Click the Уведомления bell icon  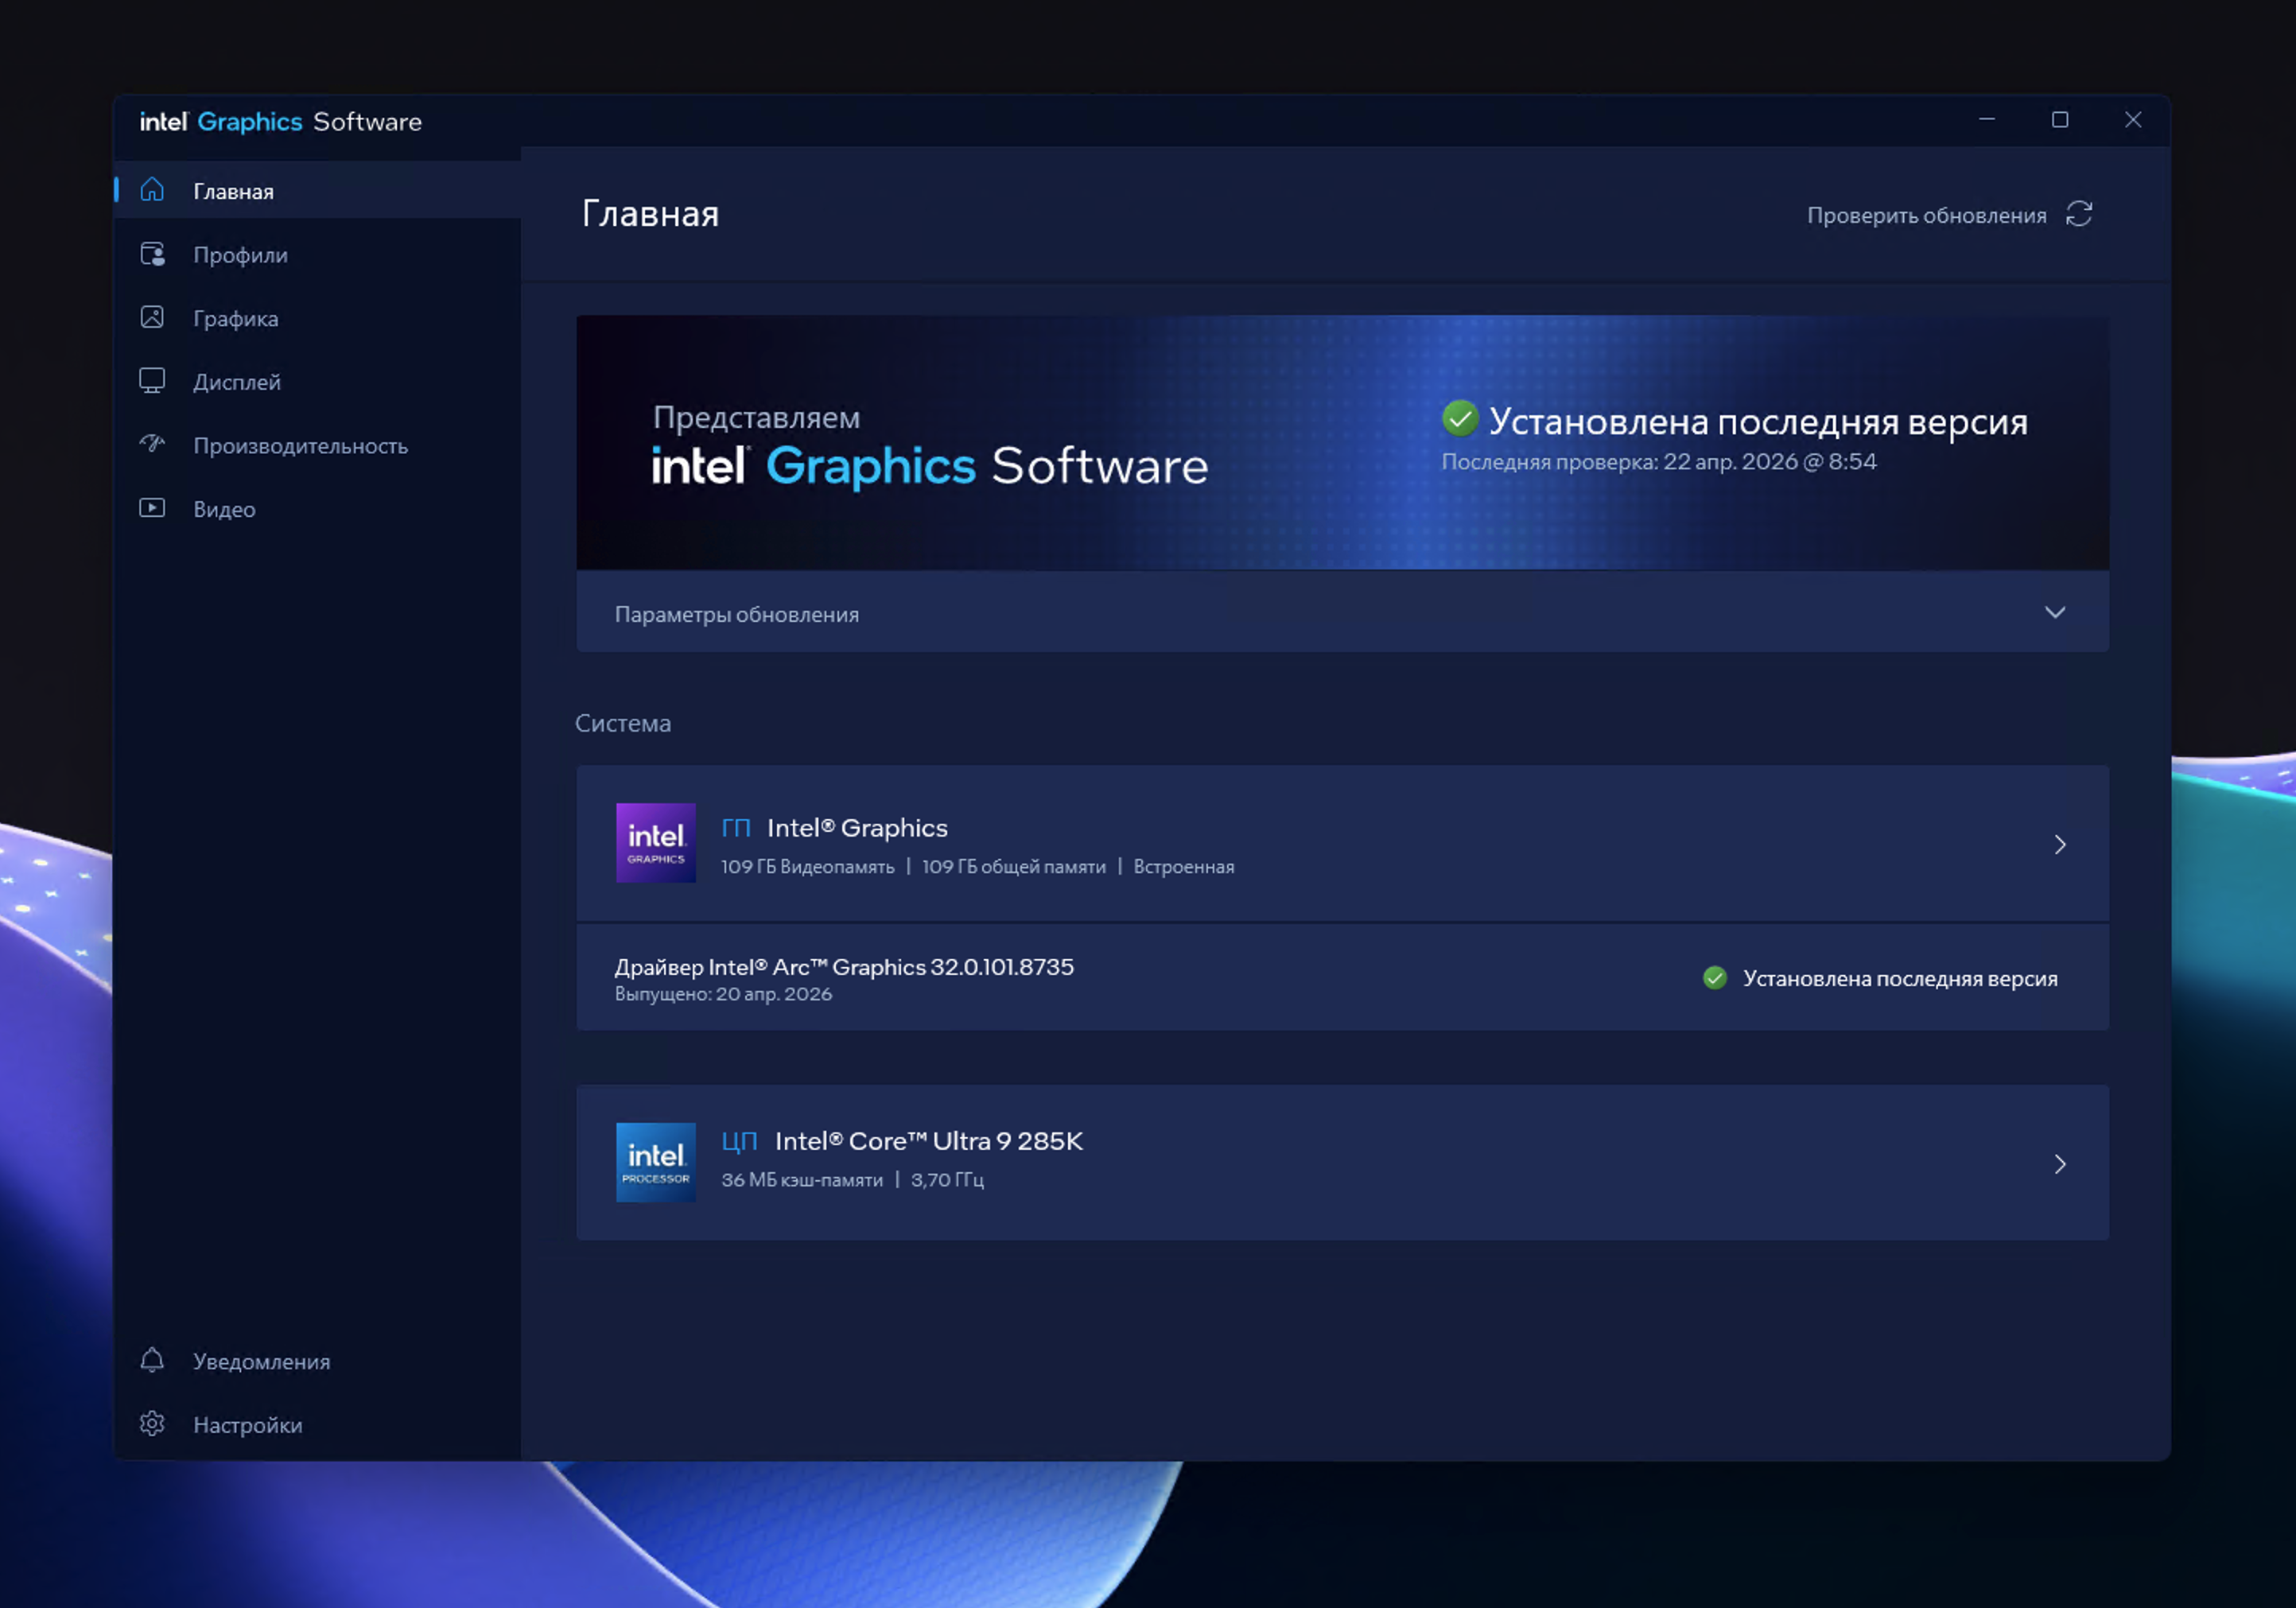click(152, 1360)
